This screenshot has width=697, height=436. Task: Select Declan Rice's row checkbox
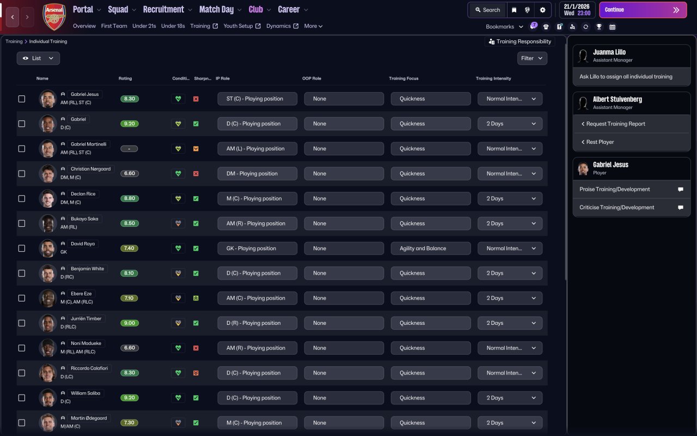pos(22,198)
